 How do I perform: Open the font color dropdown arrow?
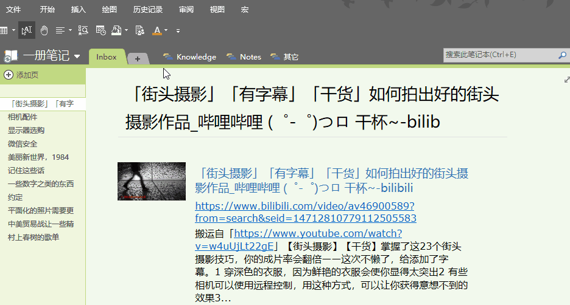[166, 30]
